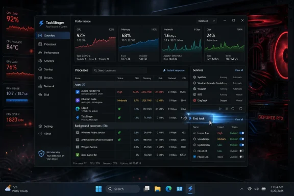Screen dimensions: 294x196
Task: Click the taskbar Search box
Action: pyautogui.click(x=122, y=189)
